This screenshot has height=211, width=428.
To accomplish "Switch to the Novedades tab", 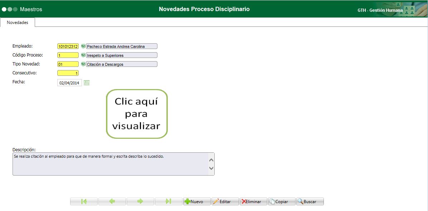I will pyautogui.click(x=17, y=22).
